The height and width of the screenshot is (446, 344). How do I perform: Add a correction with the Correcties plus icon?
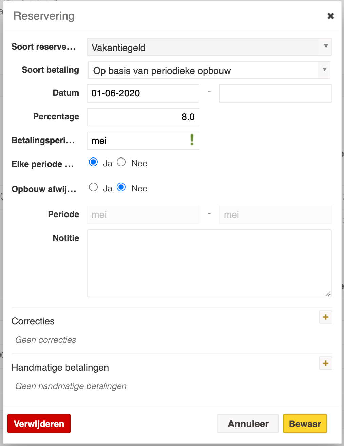[326, 317]
